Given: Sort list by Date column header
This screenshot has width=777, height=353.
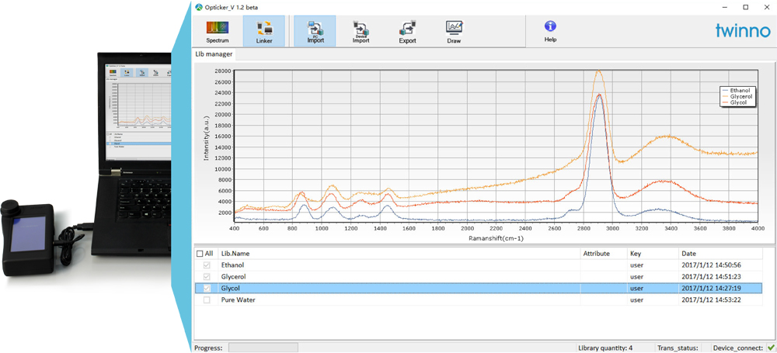Looking at the screenshot, I should point(688,254).
